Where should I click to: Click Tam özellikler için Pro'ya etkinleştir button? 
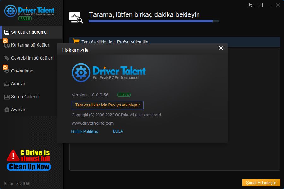pos(108,105)
